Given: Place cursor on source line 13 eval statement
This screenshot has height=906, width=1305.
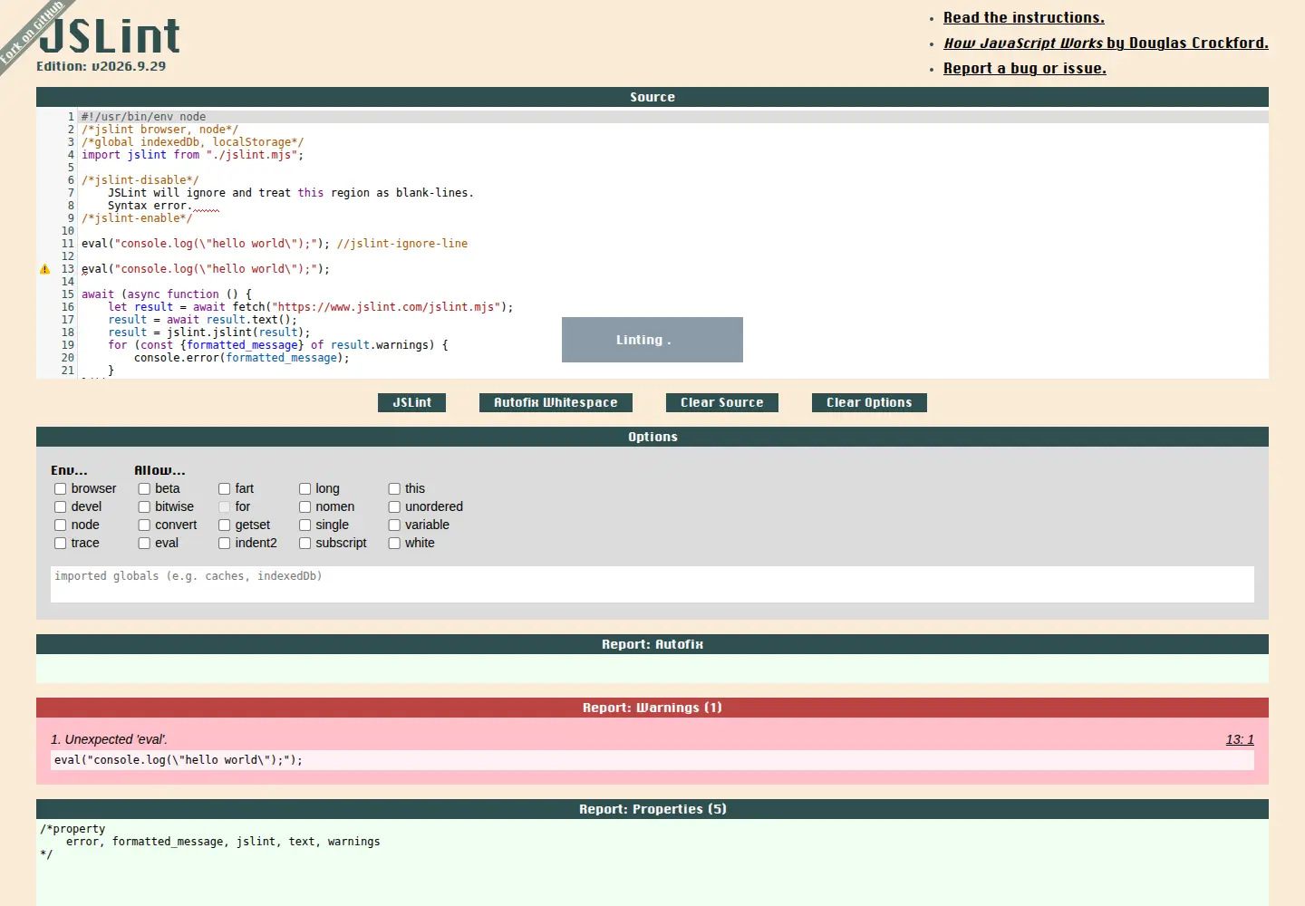Looking at the screenshot, I should pos(206,269).
